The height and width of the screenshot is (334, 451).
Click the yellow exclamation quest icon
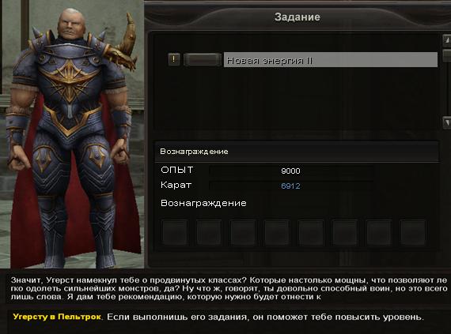tap(174, 59)
